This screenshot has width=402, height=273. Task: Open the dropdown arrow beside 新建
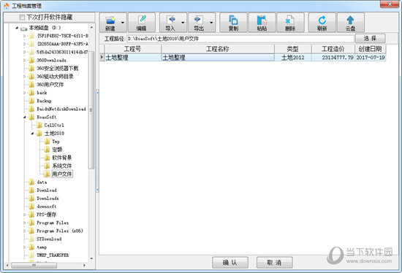pyautogui.click(x=123, y=23)
